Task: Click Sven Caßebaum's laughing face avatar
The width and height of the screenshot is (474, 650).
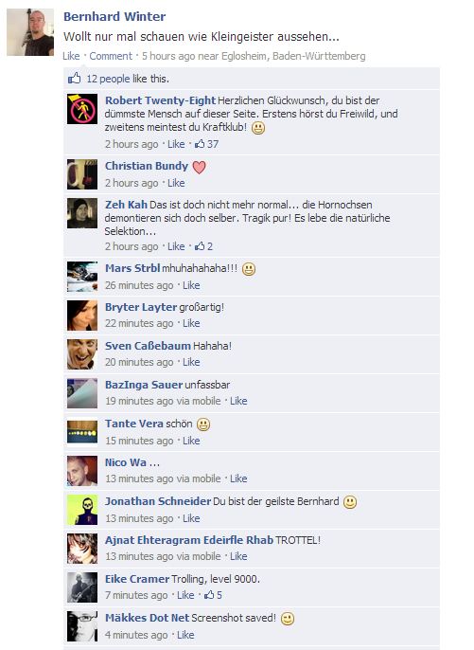Action: click(82, 354)
